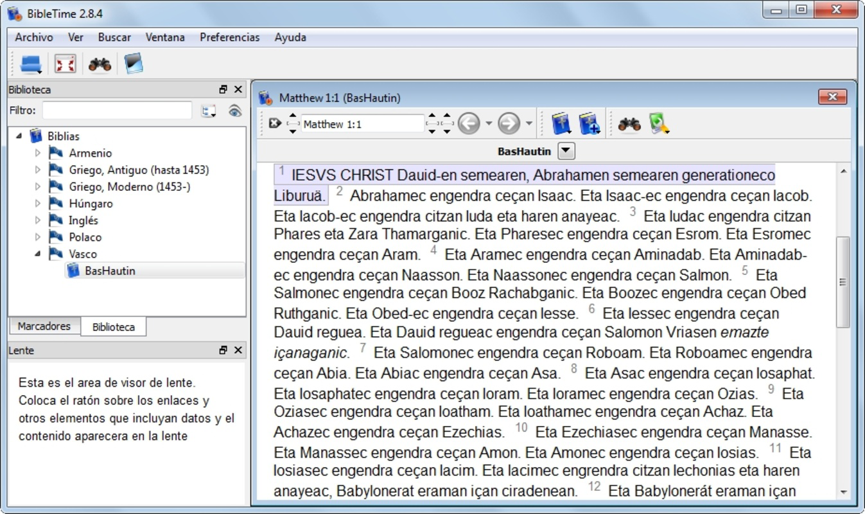865x514 pixels.
Task: Go to previous chapter via up stepper
Action: click(432, 117)
